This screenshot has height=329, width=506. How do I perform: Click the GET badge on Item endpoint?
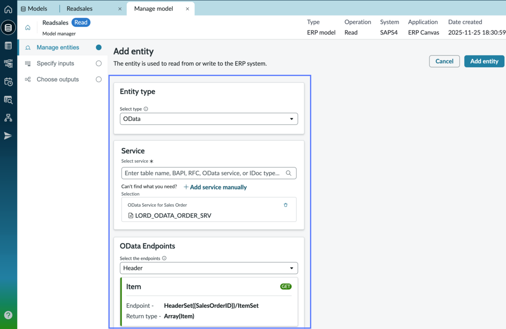(286, 287)
